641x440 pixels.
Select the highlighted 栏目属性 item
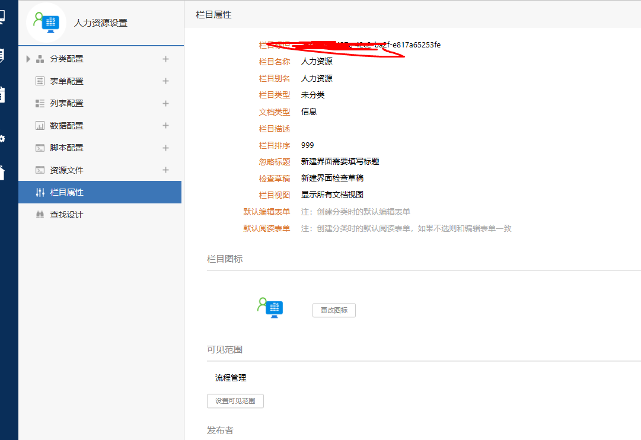(x=66, y=192)
